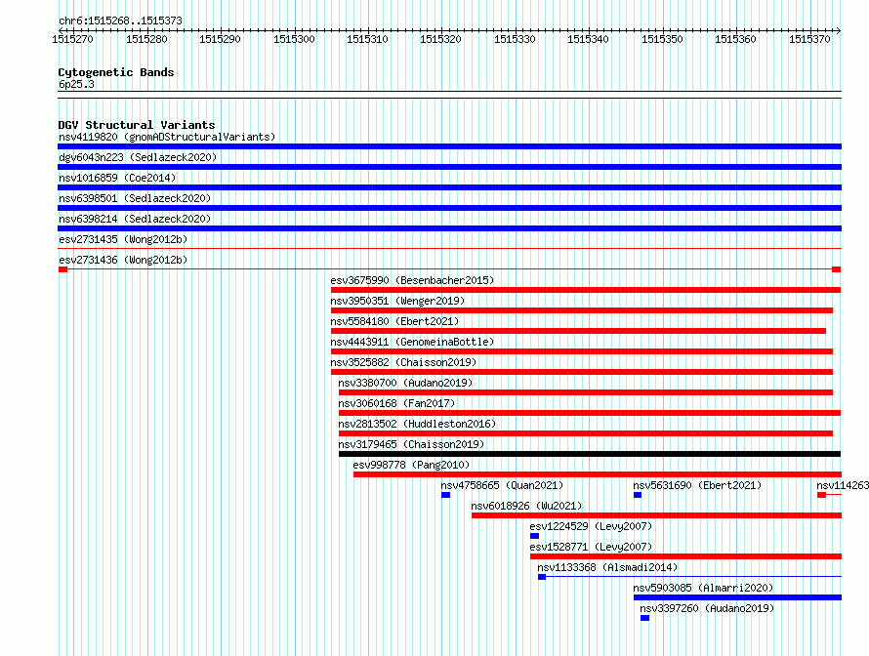Select nsv5631690 (Ebert2021) label

pos(697,485)
